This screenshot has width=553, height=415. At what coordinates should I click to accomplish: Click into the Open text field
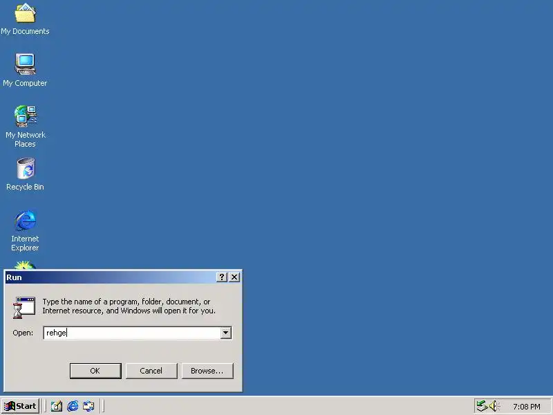pyautogui.click(x=132, y=333)
